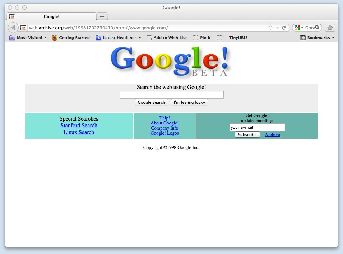The image size is (343, 254).
Task: Open a new tab with the plus button
Action: click(x=102, y=16)
